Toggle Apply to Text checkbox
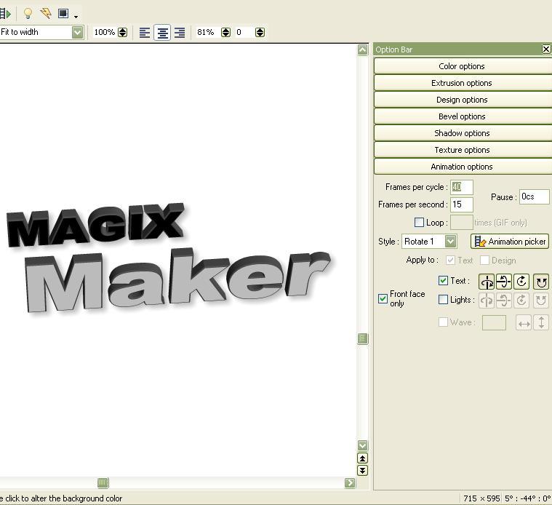 point(450,261)
